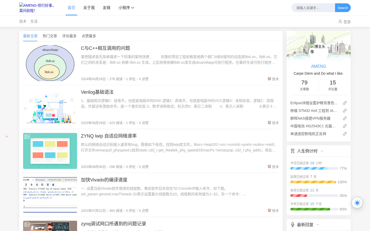
Task: Collapse the 人生倒计时 panel
Action: (322, 151)
